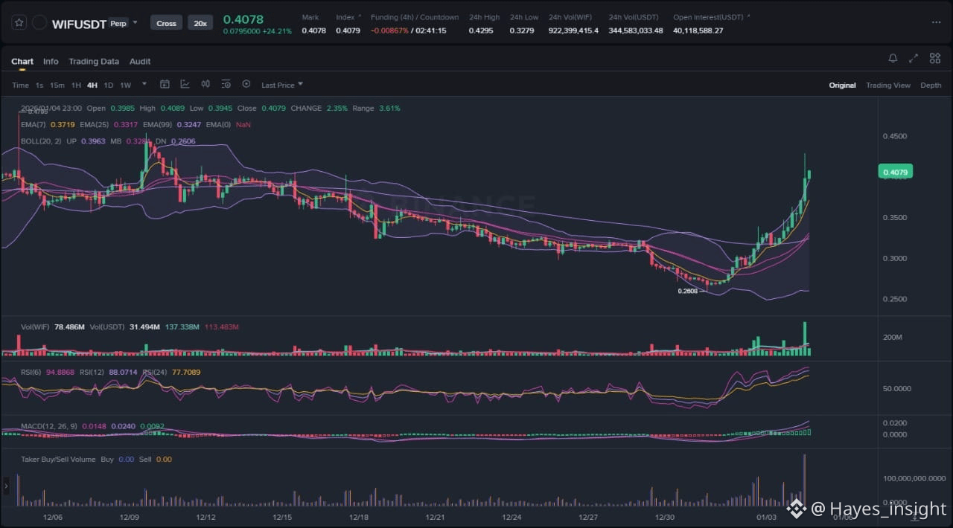Select the 1H interval
The image size is (953, 528).
tap(76, 85)
